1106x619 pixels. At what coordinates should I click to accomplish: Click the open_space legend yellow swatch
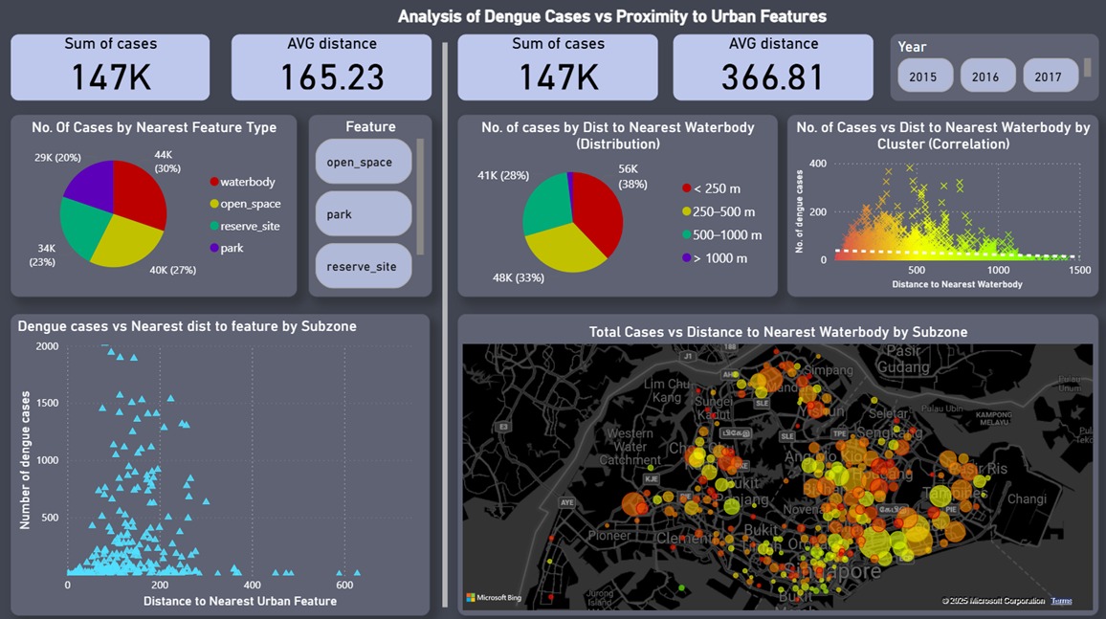coord(214,204)
